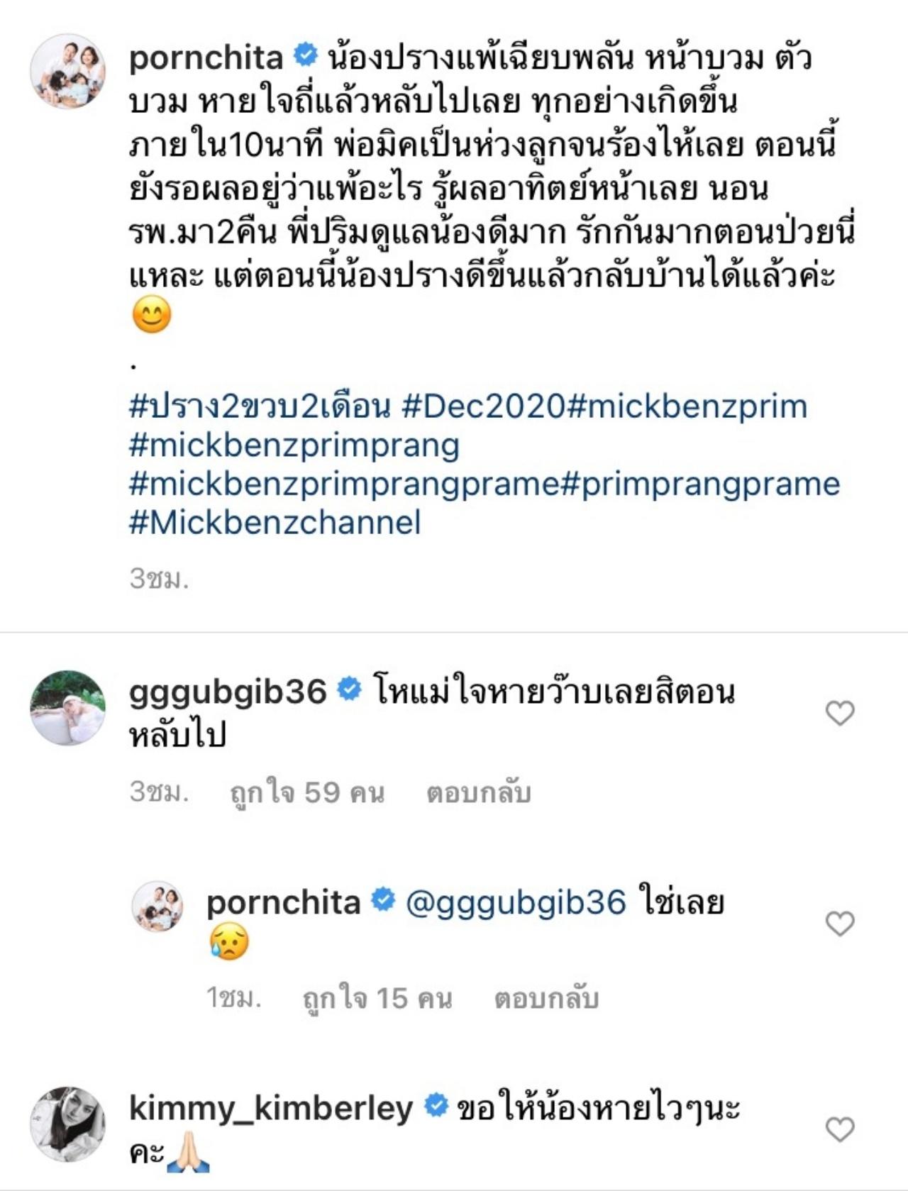The height and width of the screenshot is (1191, 908).
Task: Like kimmy_kimberley's comment with the heart
Action: 840,1129
